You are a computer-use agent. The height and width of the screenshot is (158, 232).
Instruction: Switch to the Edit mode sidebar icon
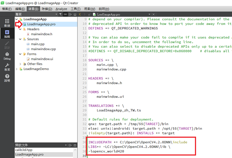coord(7,34)
